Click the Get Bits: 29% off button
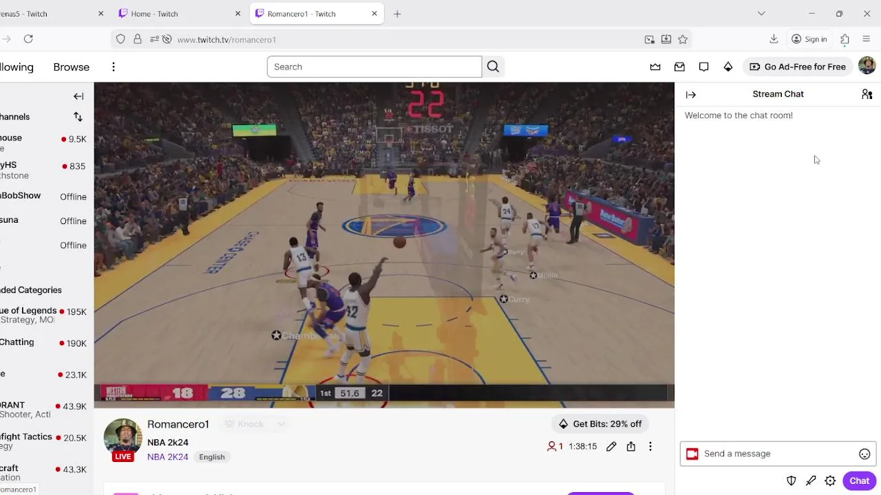 click(x=600, y=423)
